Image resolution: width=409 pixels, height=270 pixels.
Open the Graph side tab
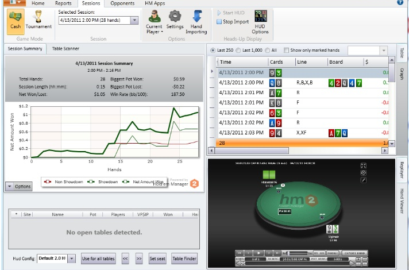(402, 74)
